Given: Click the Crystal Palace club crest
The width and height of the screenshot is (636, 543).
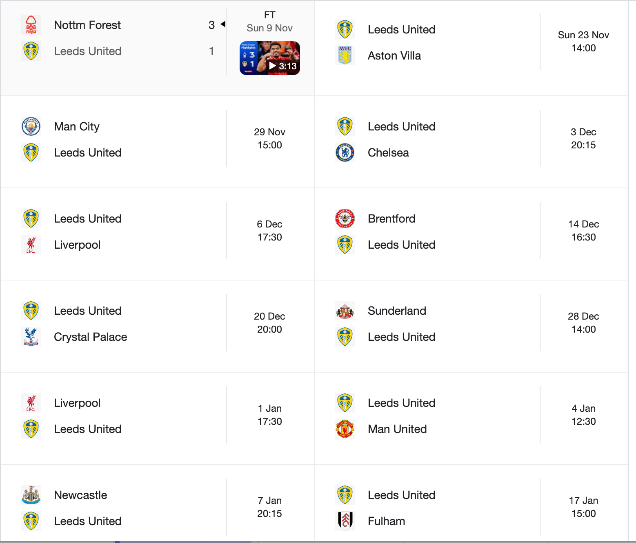Looking at the screenshot, I should point(31,337).
